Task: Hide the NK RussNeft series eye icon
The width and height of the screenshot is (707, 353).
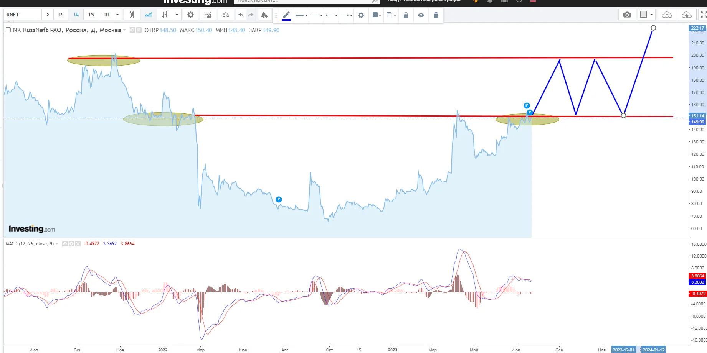Action: 132,30
